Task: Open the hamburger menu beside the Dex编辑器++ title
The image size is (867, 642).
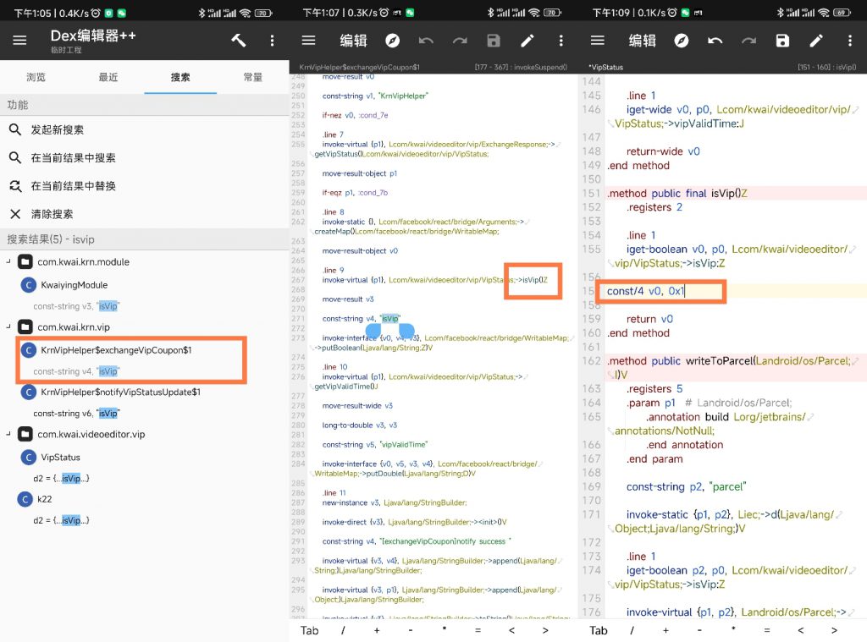Action: 19,41
